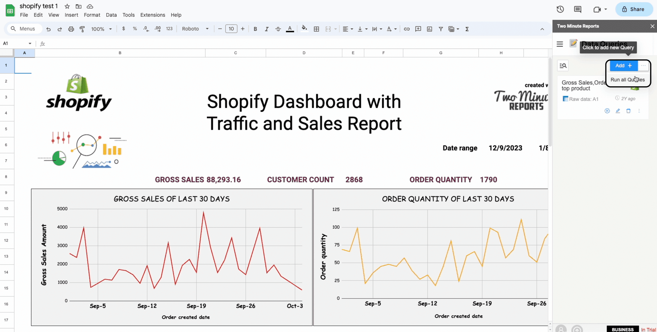Open the version history

click(560, 9)
